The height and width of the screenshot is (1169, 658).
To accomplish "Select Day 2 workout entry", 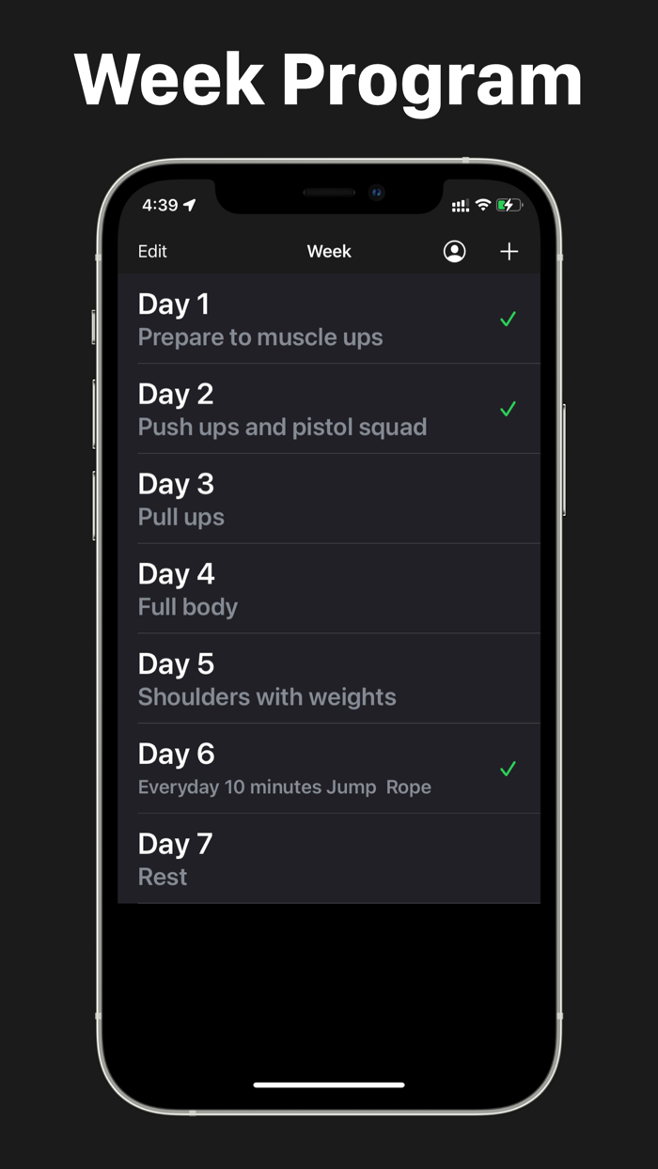I will pos(282,408).
